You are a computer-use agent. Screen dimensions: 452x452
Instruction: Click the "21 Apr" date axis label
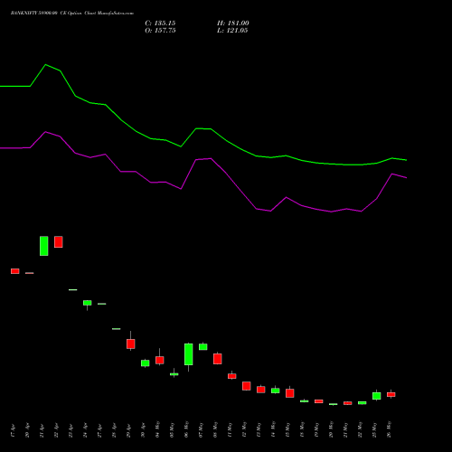click(x=42, y=431)
